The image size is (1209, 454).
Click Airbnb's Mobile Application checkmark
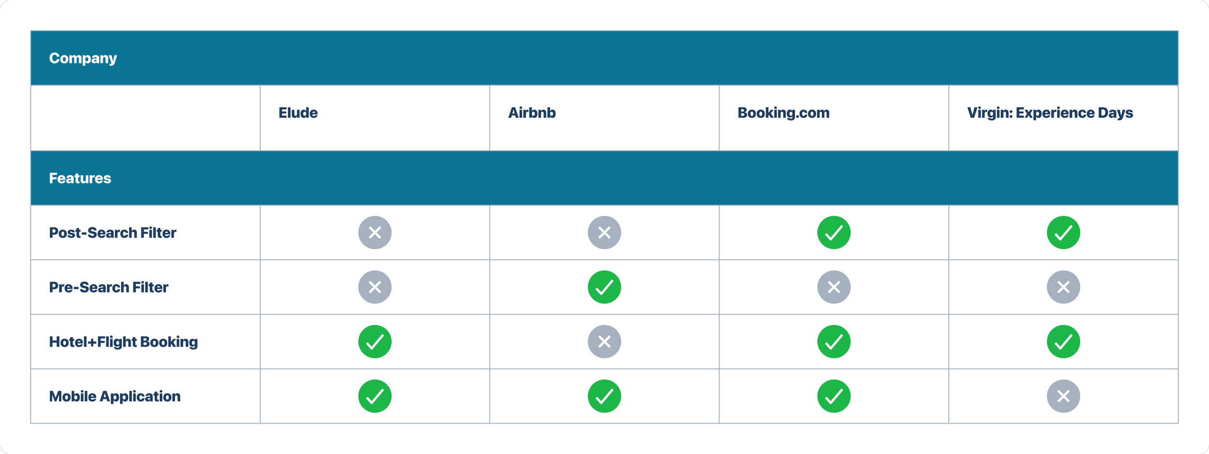tap(604, 396)
